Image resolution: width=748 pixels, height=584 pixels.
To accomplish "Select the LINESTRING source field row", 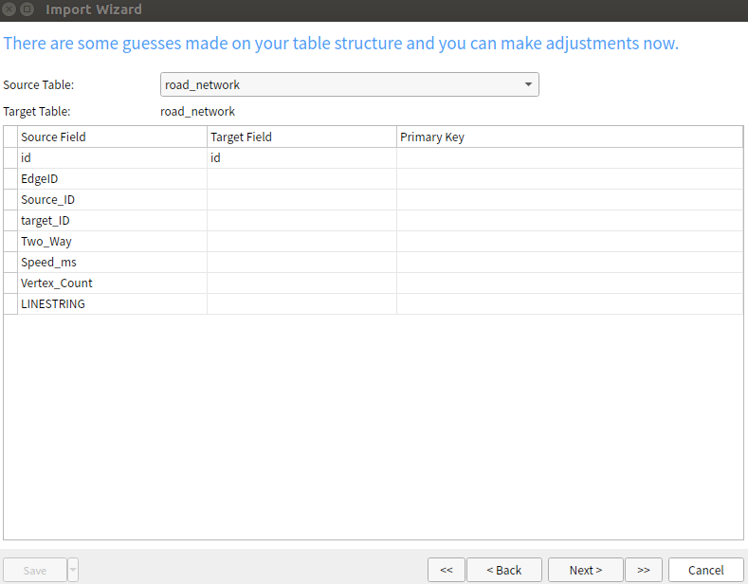I will tap(112, 304).
